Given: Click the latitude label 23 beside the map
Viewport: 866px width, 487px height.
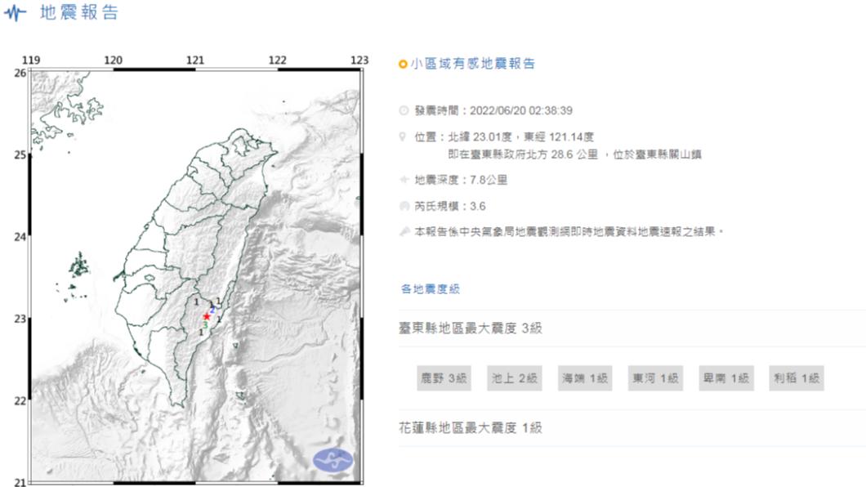Looking at the screenshot, I should pyautogui.click(x=20, y=319).
